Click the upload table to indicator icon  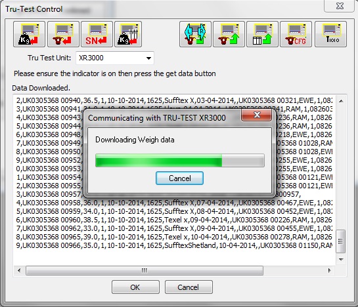pos(262,34)
